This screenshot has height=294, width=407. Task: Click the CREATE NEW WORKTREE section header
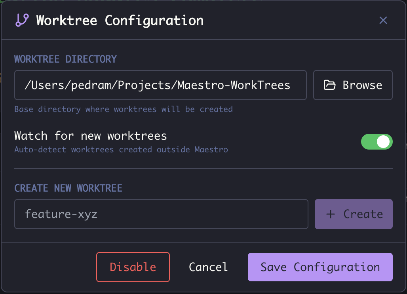pyautogui.click(x=68, y=188)
